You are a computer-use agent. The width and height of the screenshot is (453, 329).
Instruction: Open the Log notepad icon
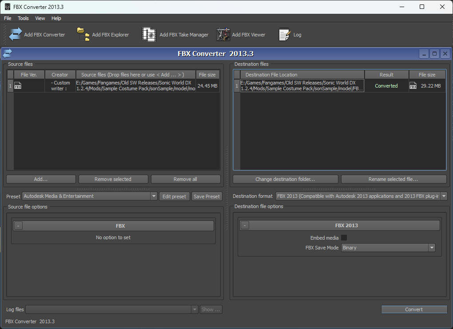point(285,35)
